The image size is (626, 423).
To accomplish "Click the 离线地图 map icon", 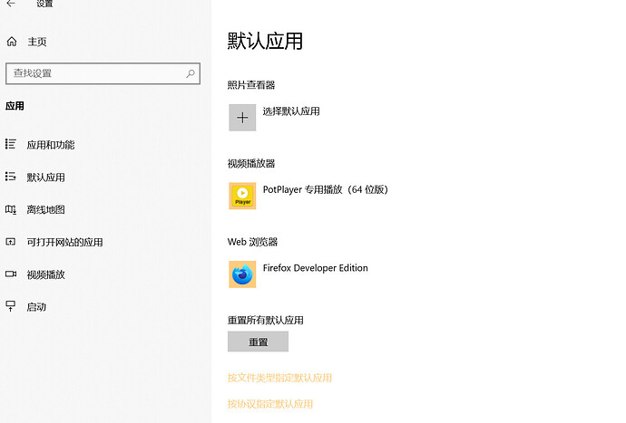I will [x=11, y=209].
